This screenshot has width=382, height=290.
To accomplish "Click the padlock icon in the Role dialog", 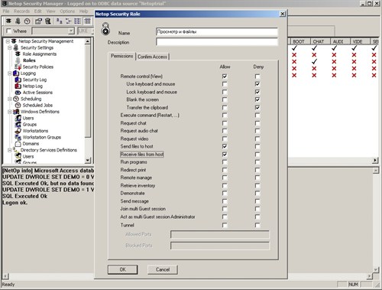I will 105,28.
